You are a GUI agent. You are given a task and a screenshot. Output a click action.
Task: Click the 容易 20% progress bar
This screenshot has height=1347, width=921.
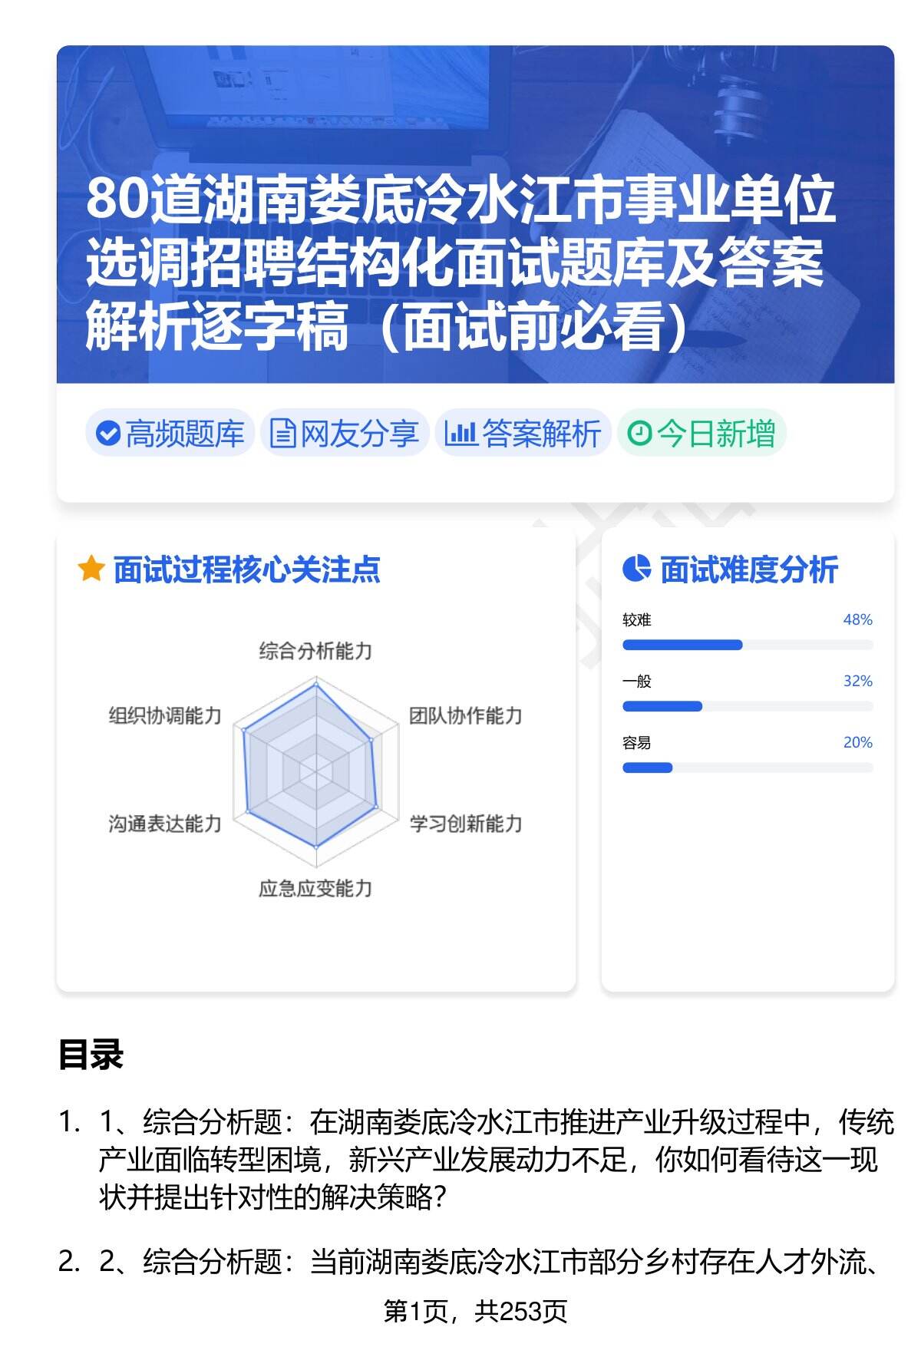[747, 768]
